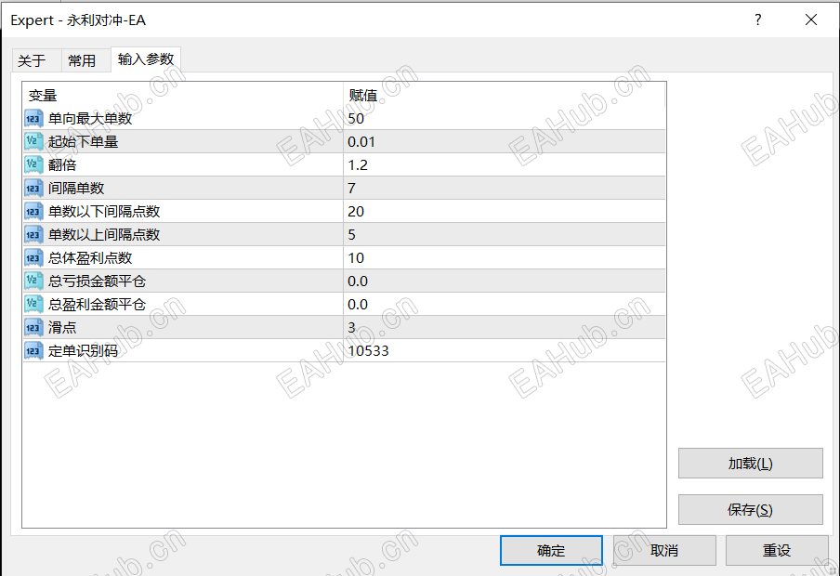
Task: Click the 总体盈利点数 variable name
Action: click(90, 257)
